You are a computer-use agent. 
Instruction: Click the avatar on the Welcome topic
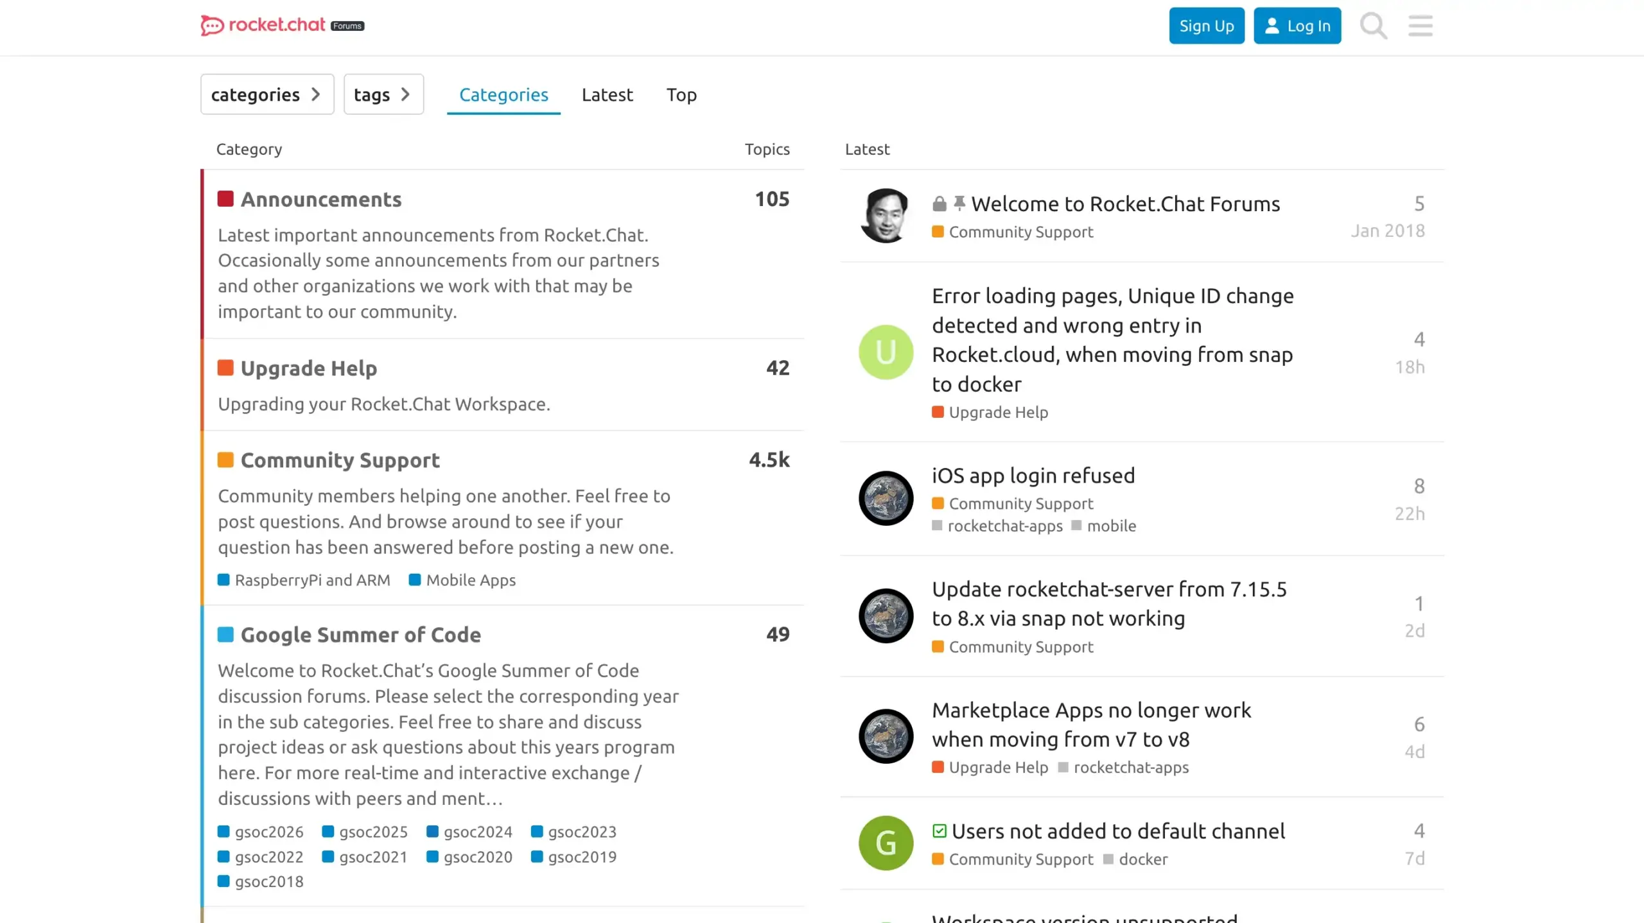point(886,216)
